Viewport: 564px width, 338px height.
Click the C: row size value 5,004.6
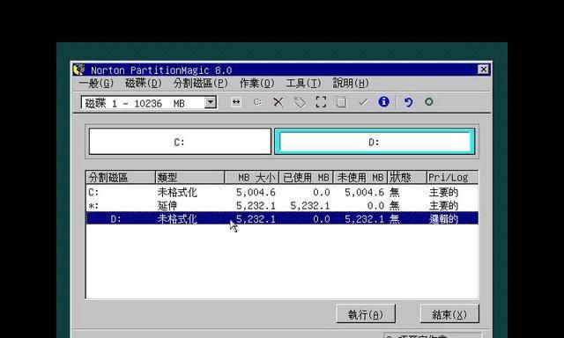point(256,193)
